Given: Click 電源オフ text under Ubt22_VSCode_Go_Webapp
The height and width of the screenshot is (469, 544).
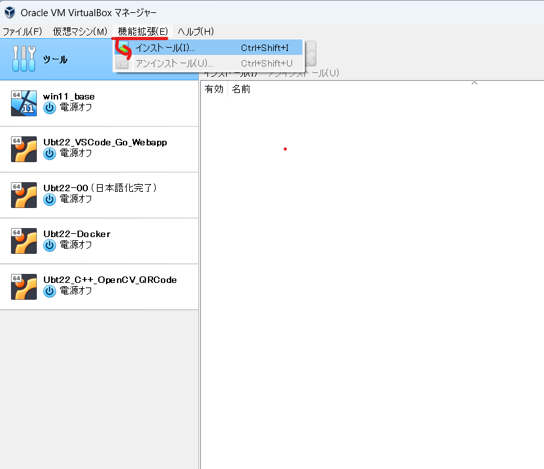Looking at the screenshot, I should (76, 153).
